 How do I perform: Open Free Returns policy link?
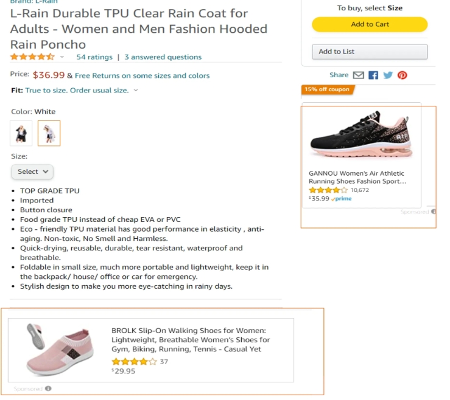point(142,76)
